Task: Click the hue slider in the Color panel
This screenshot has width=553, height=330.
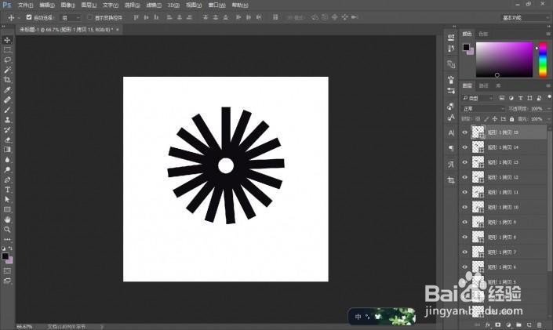Action: tap(543, 60)
